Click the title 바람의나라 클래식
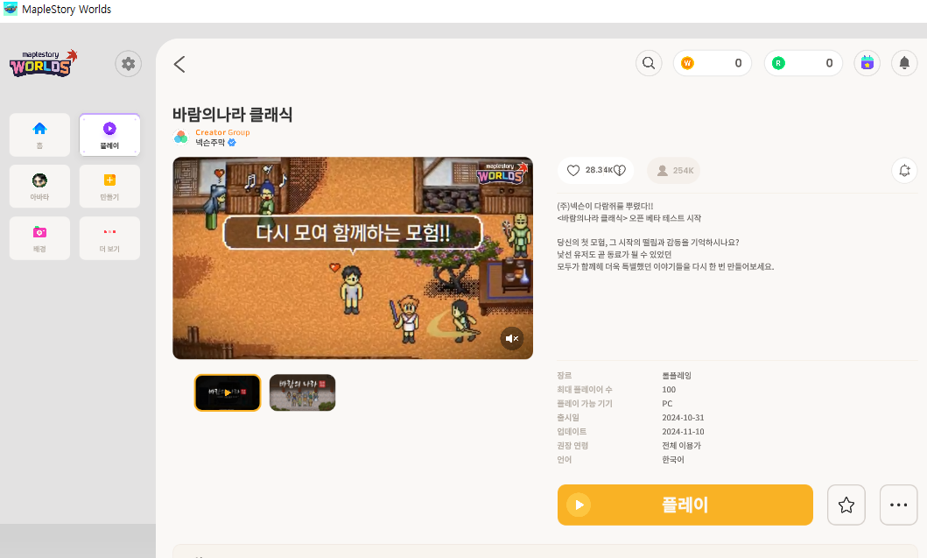927x558 pixels. (x=232, y=114)
